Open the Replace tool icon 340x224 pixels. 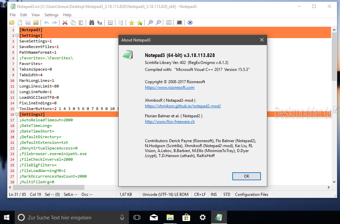click(99, 23)
